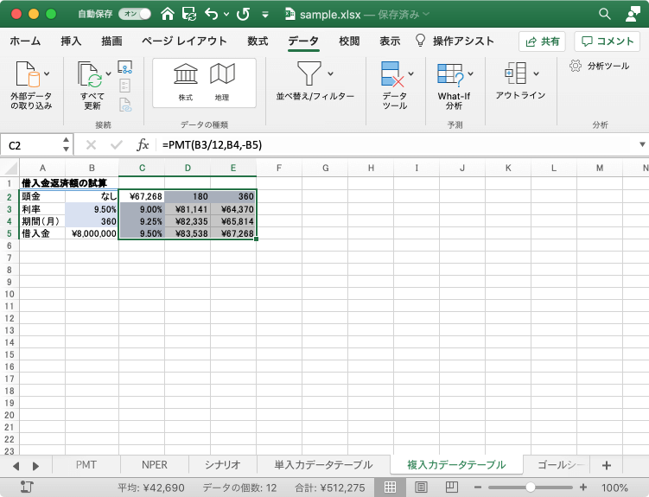The height and width of the screenshot is (497, 649).
Task: Click the 外部データの取り込み icon
Action: coord(28,74)
